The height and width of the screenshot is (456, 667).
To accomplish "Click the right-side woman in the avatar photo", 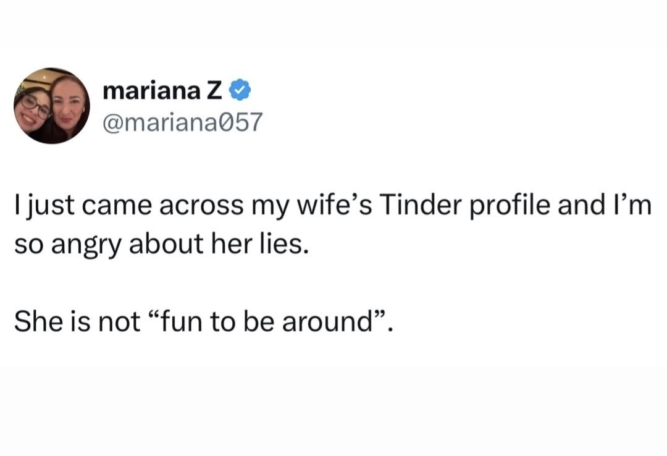I will pos(67,108).
